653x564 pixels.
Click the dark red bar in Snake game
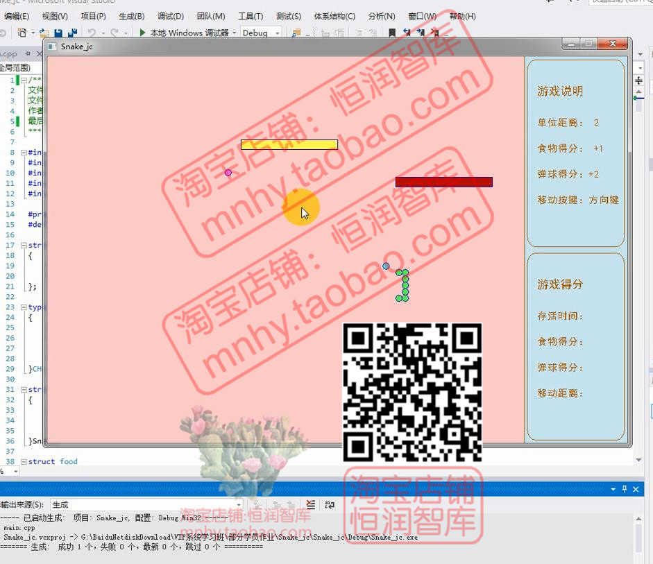click(444, 182)
